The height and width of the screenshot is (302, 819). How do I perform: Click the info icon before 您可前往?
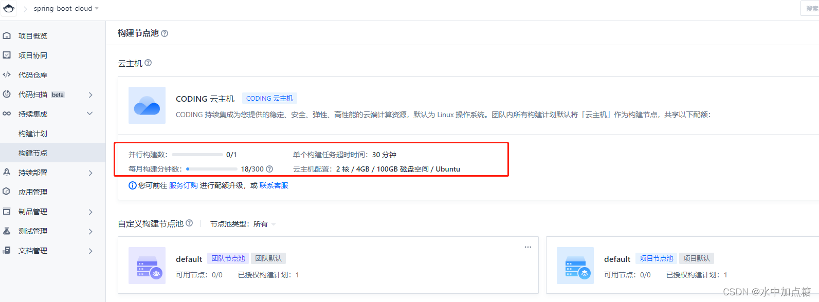133,185
